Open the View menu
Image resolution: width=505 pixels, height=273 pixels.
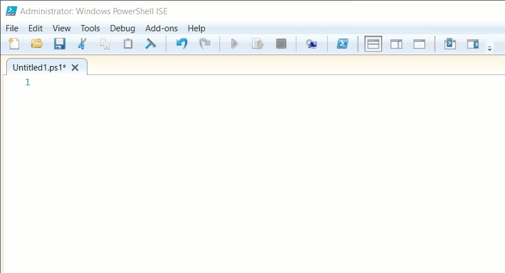62,28
